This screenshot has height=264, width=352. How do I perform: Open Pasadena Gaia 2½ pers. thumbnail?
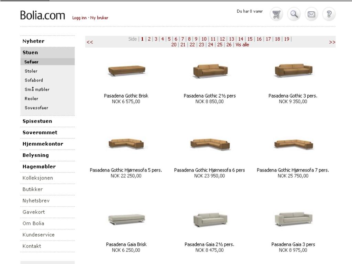point(210,220)
